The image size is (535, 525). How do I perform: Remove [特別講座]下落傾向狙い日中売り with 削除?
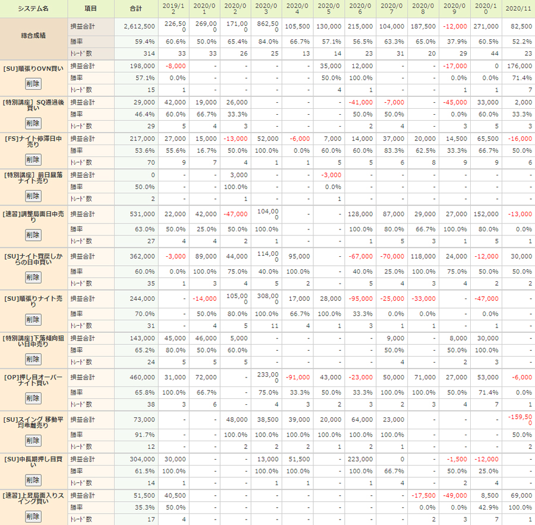(x=33, y=359)
